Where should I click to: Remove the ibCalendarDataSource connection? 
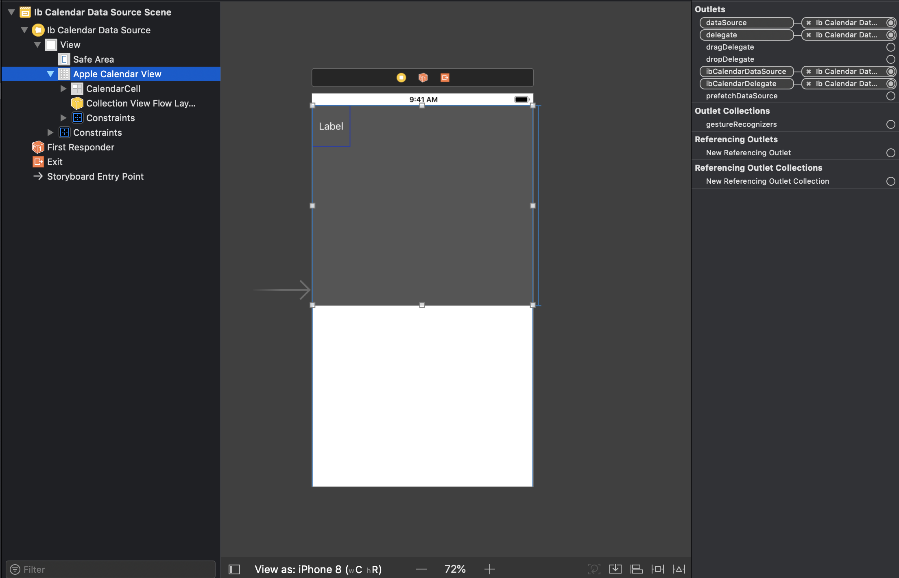pos(809,72)
